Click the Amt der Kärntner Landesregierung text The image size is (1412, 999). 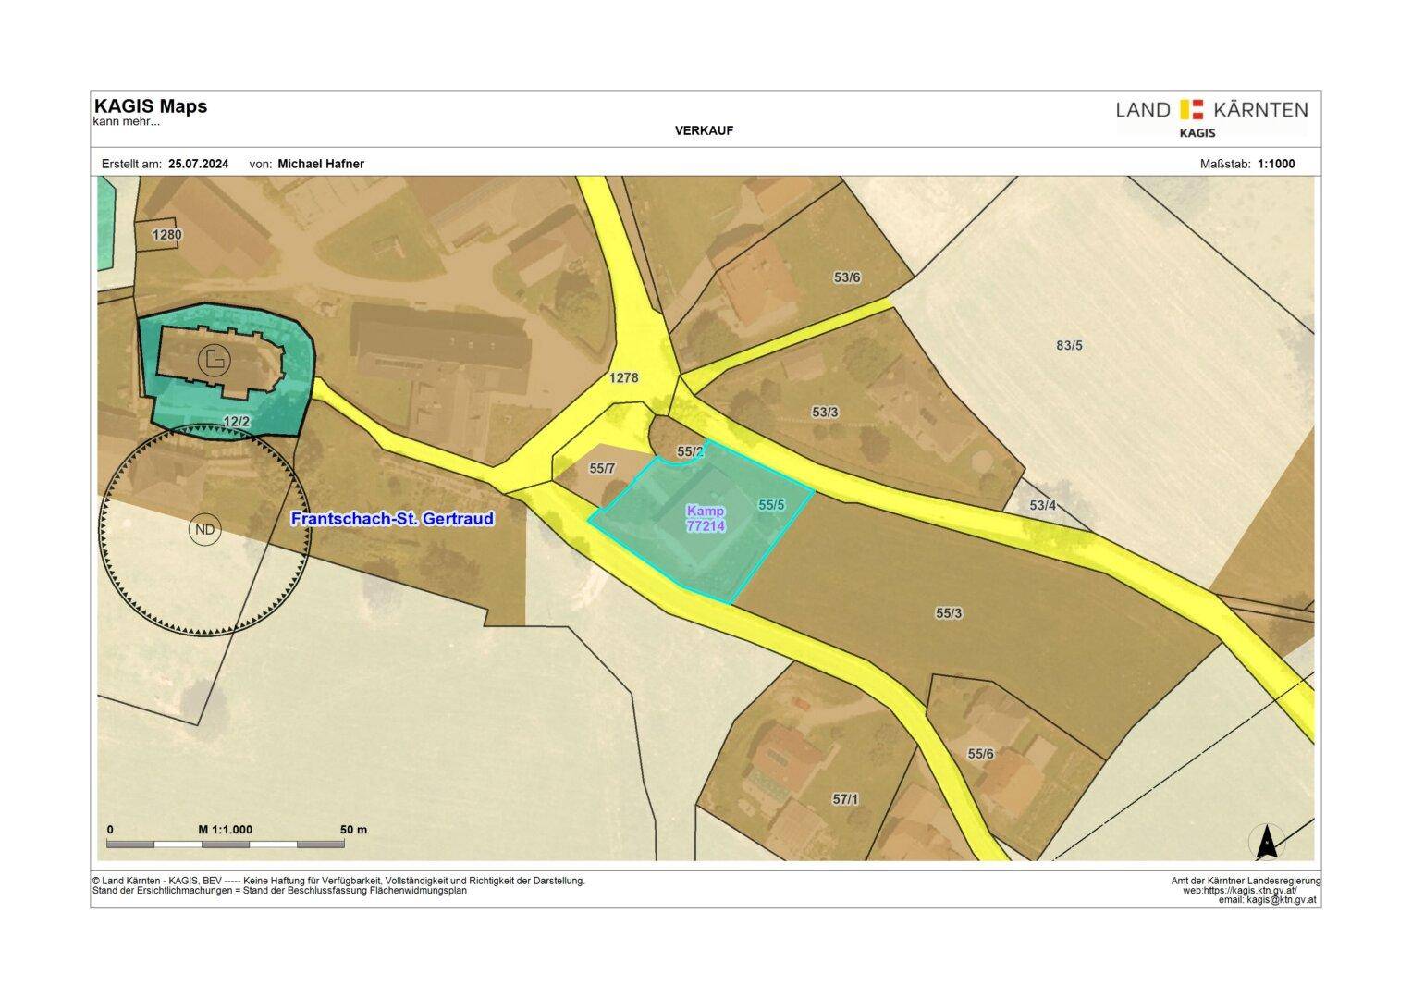1246,881
